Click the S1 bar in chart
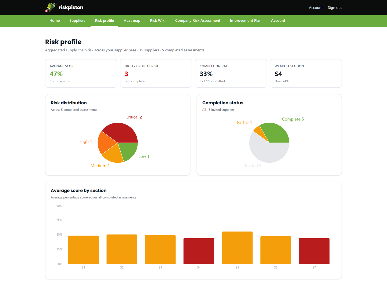 [83, 250]
